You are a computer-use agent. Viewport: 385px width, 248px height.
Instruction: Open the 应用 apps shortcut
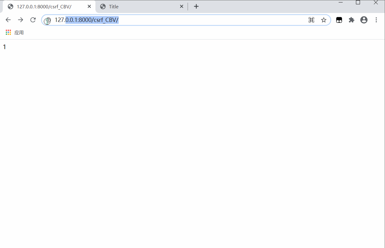(15, 32)
